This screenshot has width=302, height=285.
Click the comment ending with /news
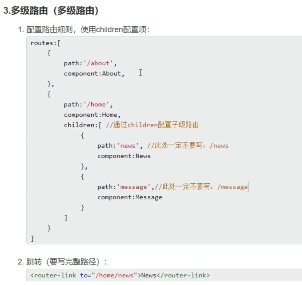(x=188, y=146)
